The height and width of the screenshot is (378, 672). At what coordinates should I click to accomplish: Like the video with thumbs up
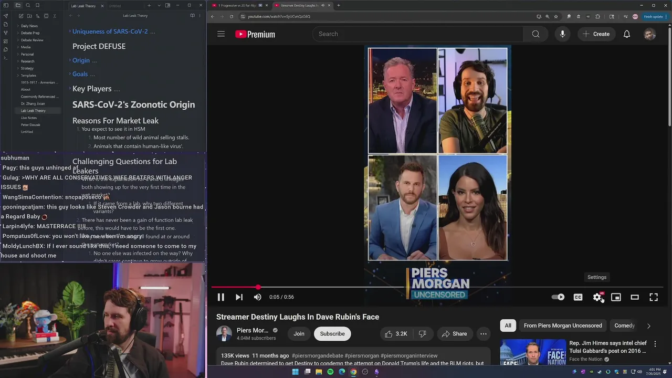click(396, 334)
